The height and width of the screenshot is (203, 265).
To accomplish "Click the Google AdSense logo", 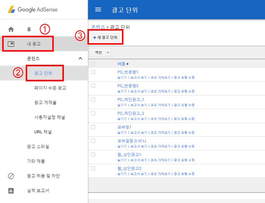I will coord(33,9).
